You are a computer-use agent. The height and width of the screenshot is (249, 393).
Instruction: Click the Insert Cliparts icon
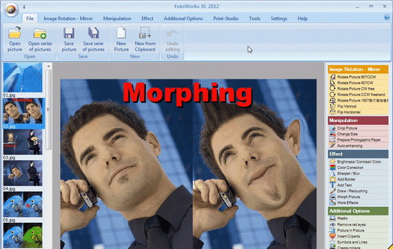coord(332,236)
